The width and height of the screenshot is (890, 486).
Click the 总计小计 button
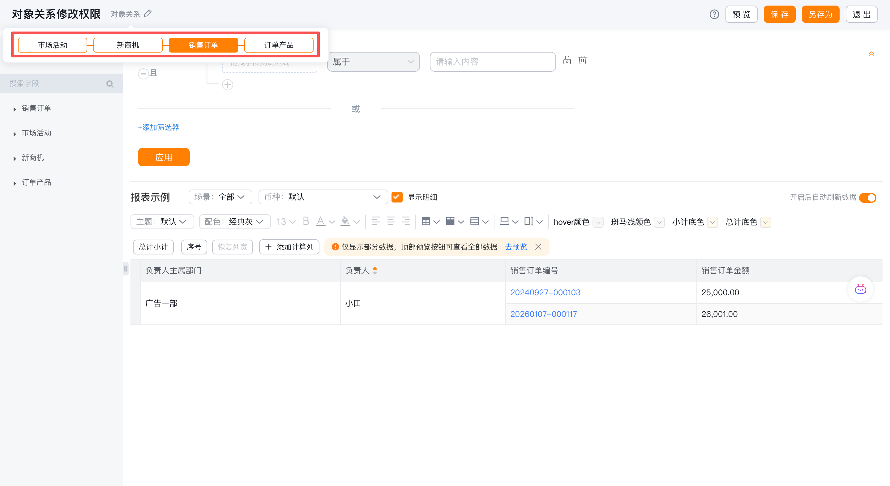click(x=153, y=247)
